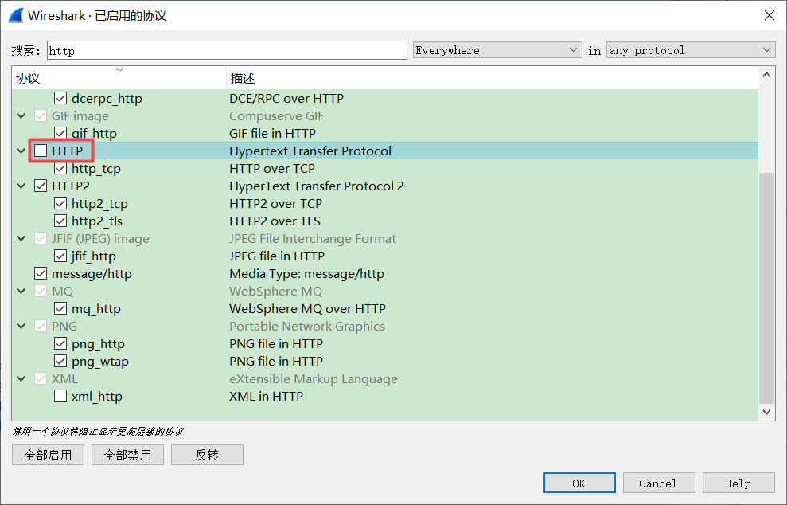This screenshot has width=787, height=505.
Task: Select the HTTP over TCP description
Action: 272,168
